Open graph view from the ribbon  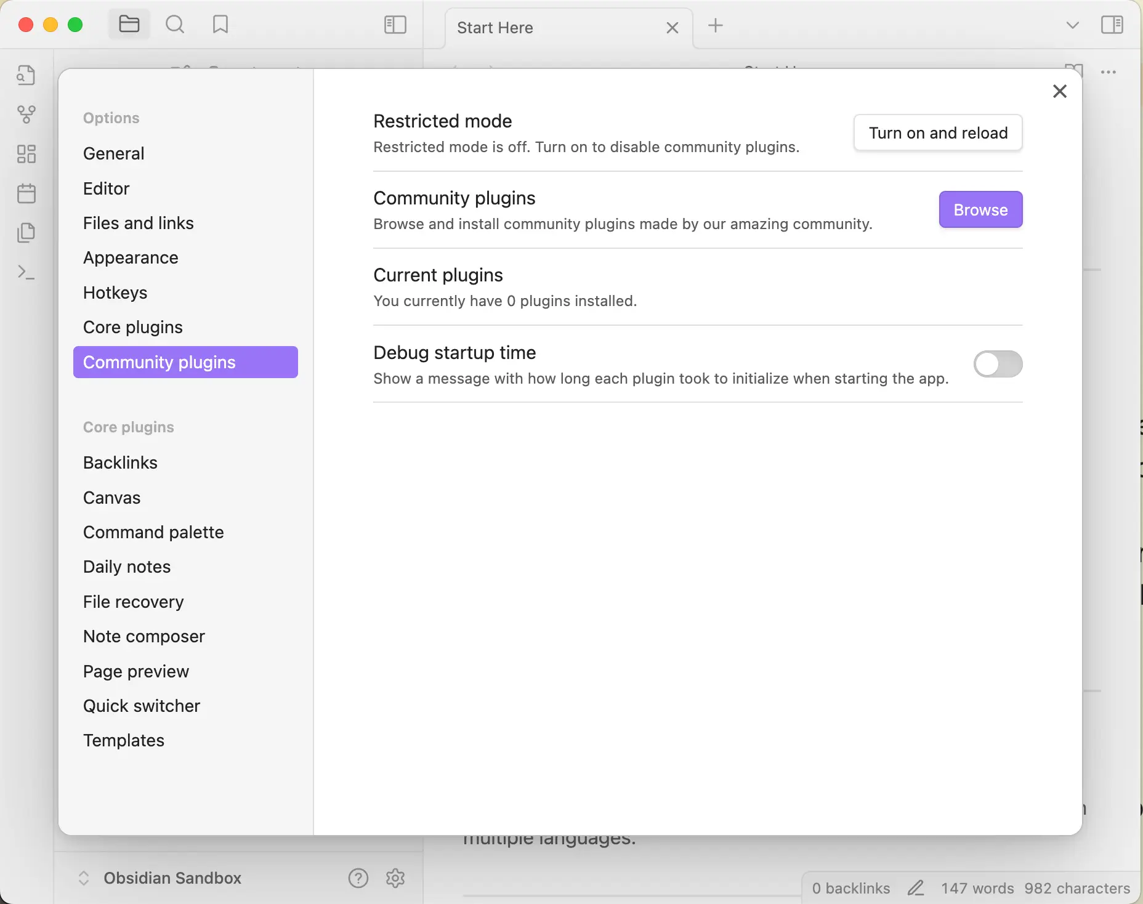26,114
